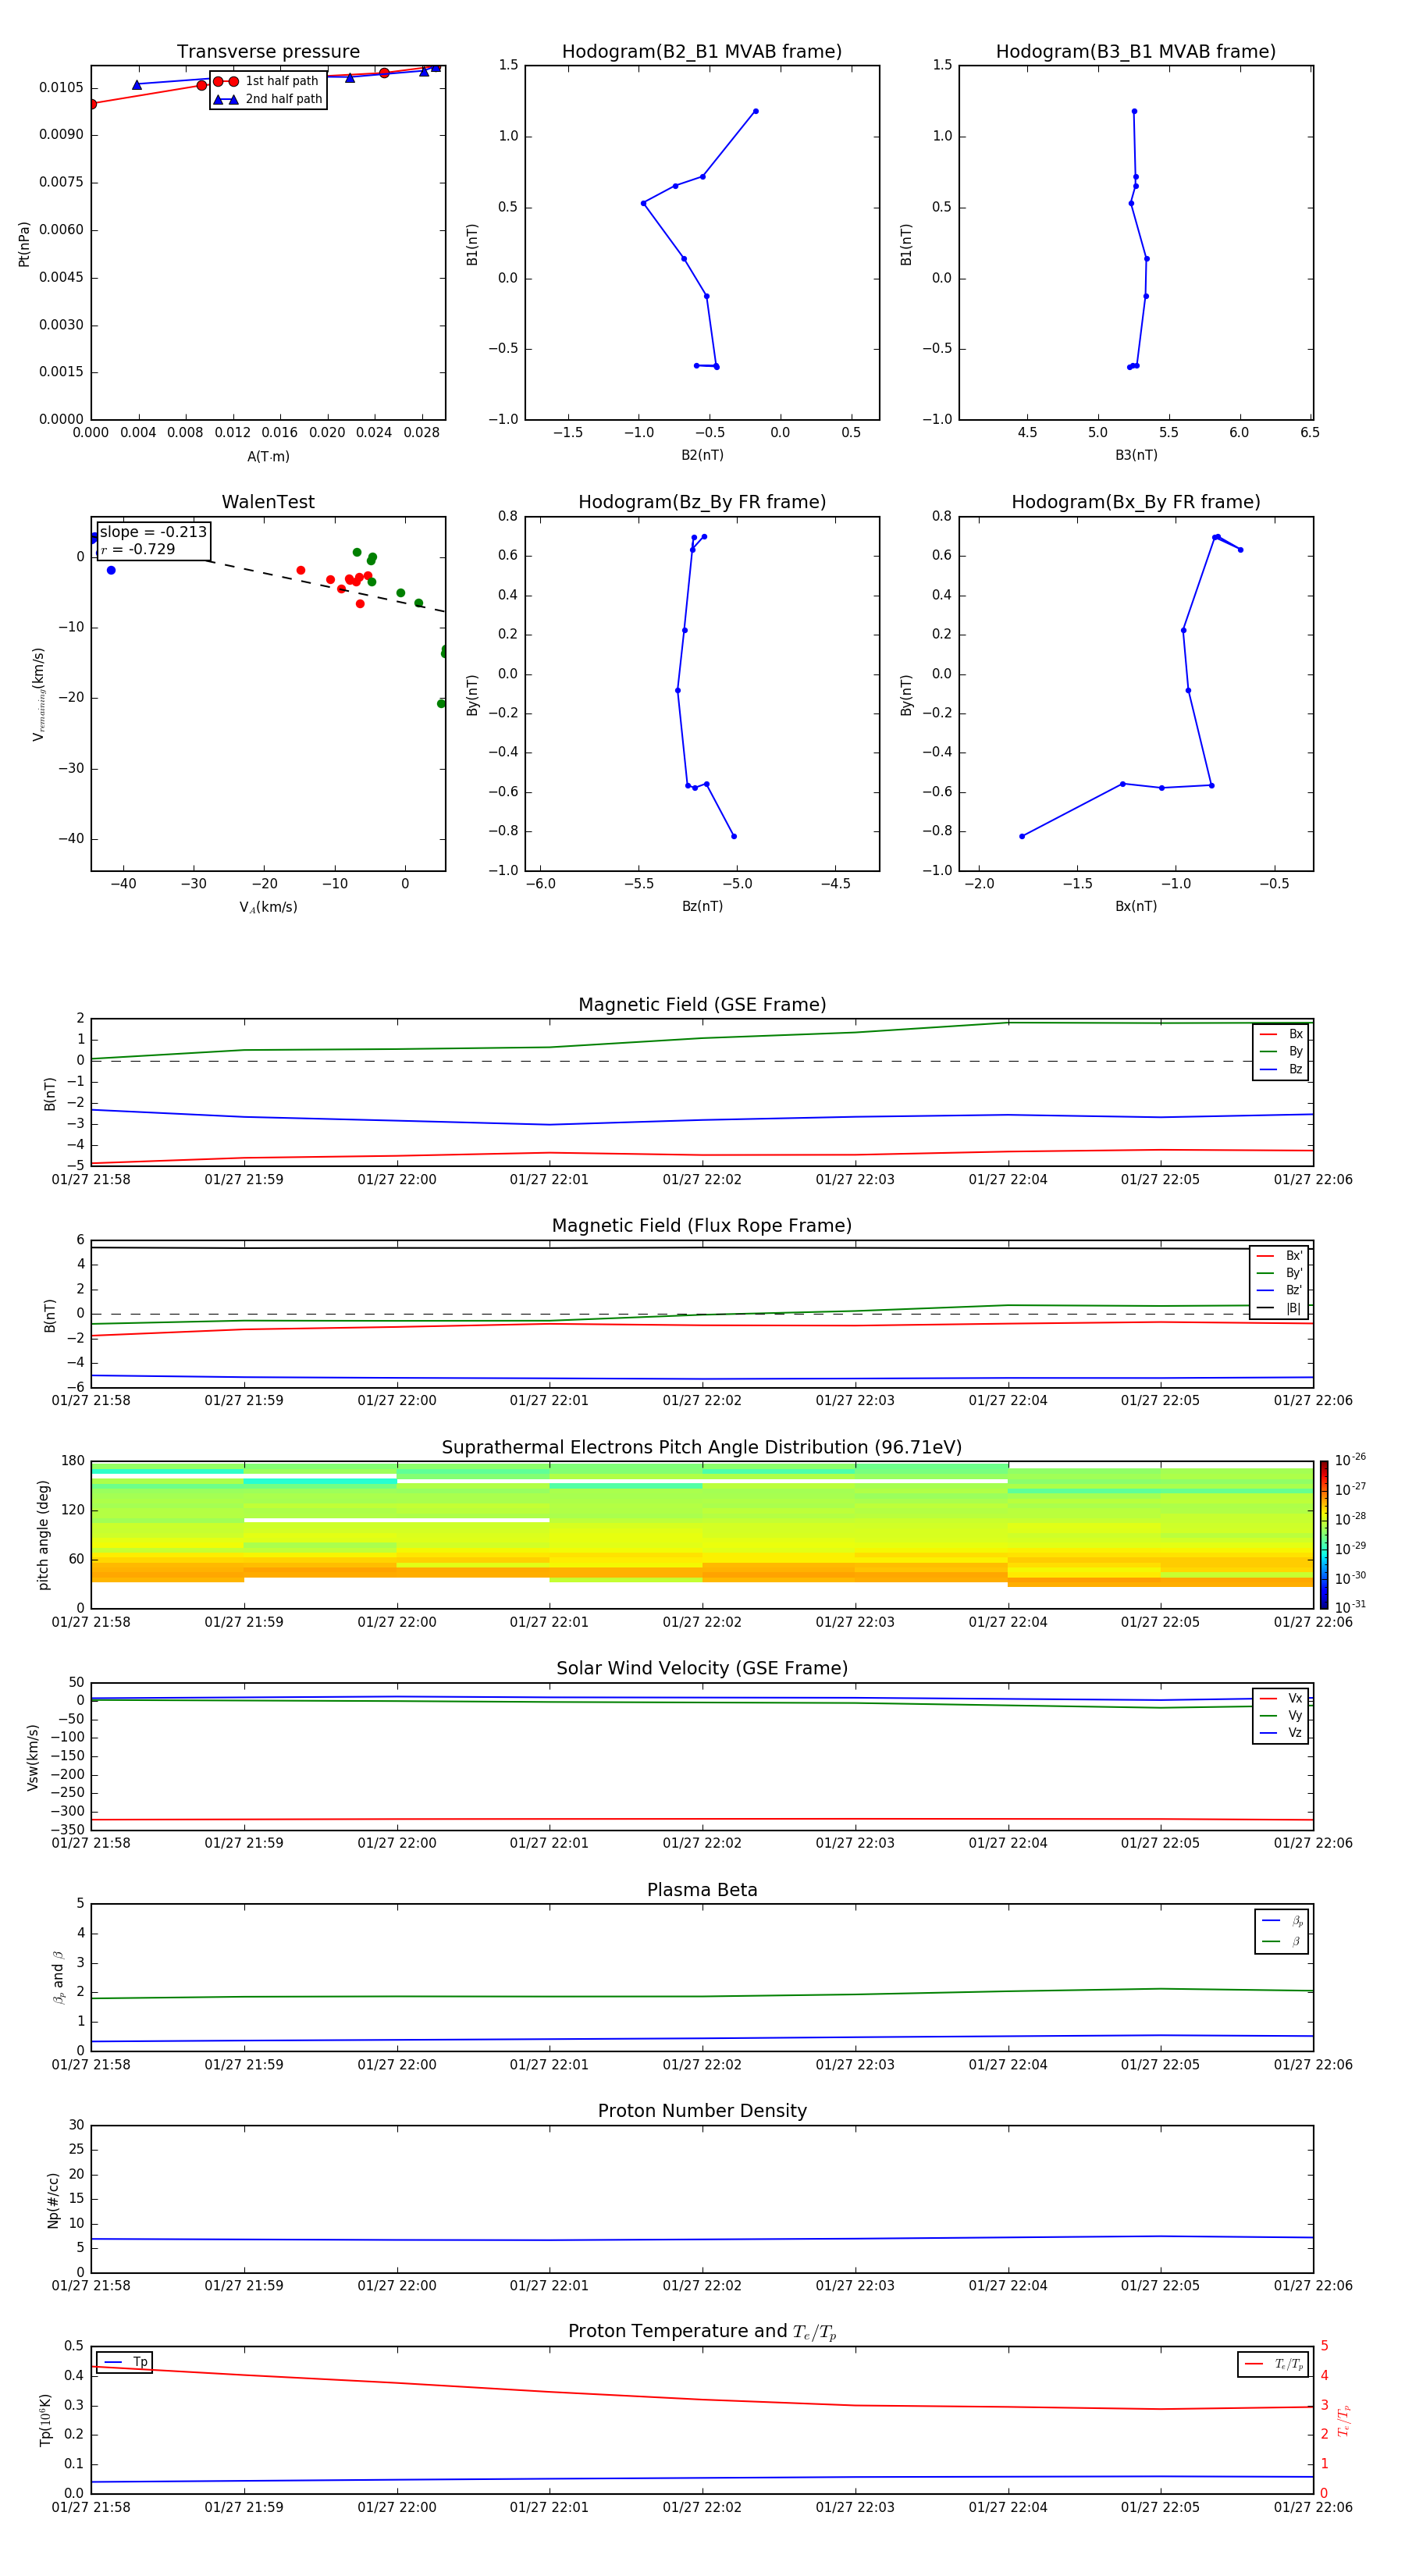Click the 0.028 tick on Transverse pressure
This screenshot has height=2576, width=1405.
point(421,433)
